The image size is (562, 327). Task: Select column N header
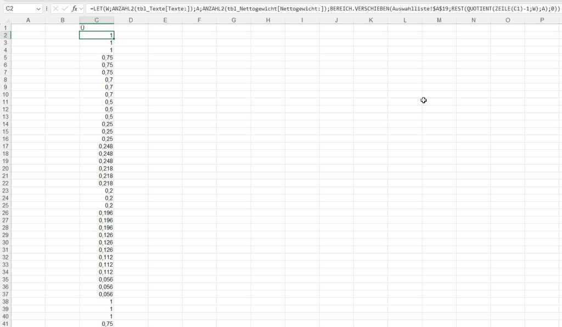coord(474,20)
